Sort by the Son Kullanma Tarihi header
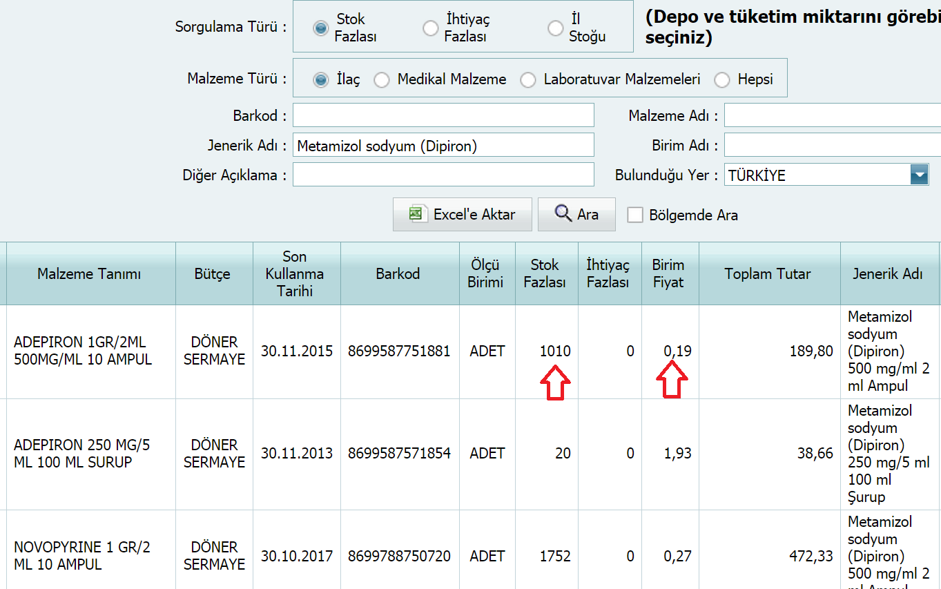The height and width of the screenshot is (589, 941). 295,274
